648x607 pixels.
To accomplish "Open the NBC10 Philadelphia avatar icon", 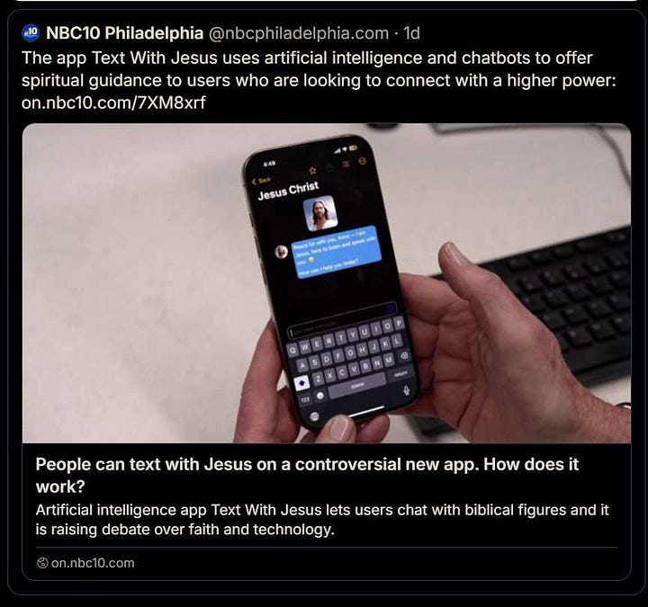I will (x=31, y=32).
